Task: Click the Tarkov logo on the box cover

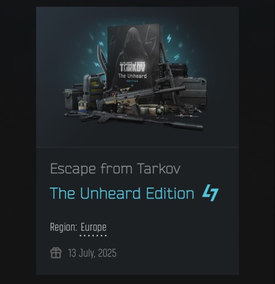Action: point(133,67)
